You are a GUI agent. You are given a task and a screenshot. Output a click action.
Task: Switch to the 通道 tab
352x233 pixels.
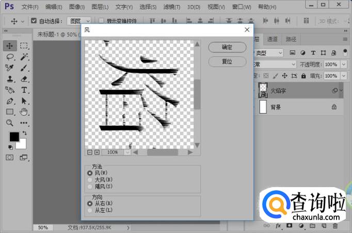(273, 40)
